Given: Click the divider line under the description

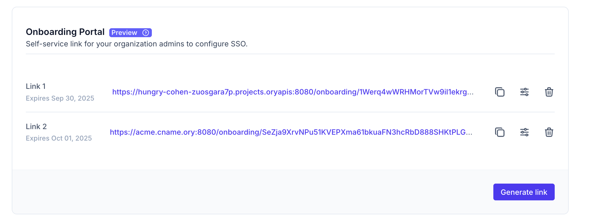Looking at the screenshot, I should [290, 54].
